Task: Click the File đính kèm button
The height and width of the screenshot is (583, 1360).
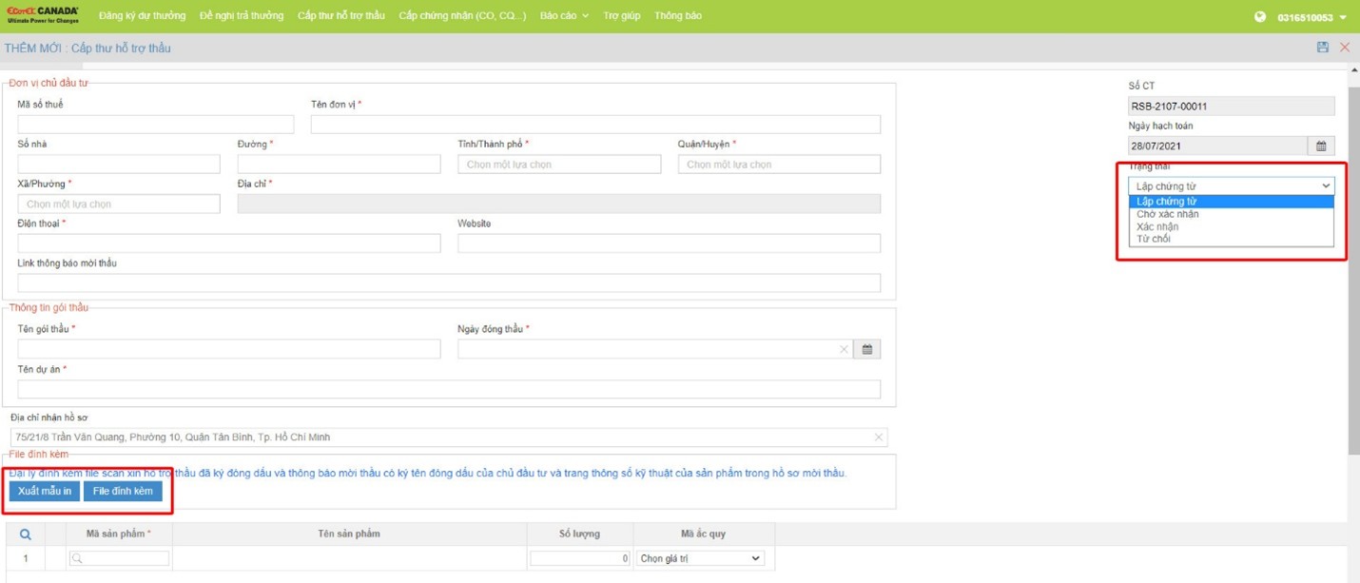Action: tap(123, 491)
